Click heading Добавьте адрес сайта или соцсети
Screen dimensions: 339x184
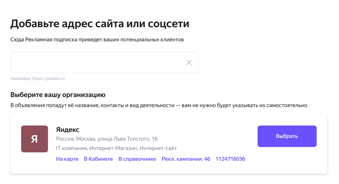[x=100, y=23]
